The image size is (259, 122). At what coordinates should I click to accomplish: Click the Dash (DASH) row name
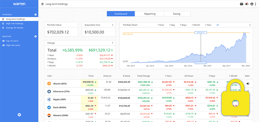point(60,107)
